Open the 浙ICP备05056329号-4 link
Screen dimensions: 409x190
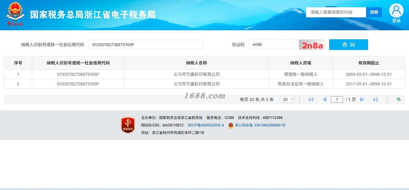pos(206,125)
